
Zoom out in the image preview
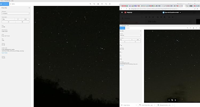click(x=169, y=100)
